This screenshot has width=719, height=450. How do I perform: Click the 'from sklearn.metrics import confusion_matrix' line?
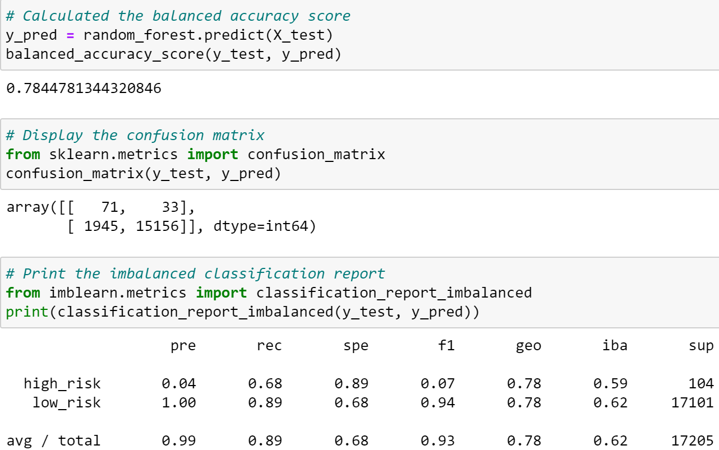click(x=196, y=155)
